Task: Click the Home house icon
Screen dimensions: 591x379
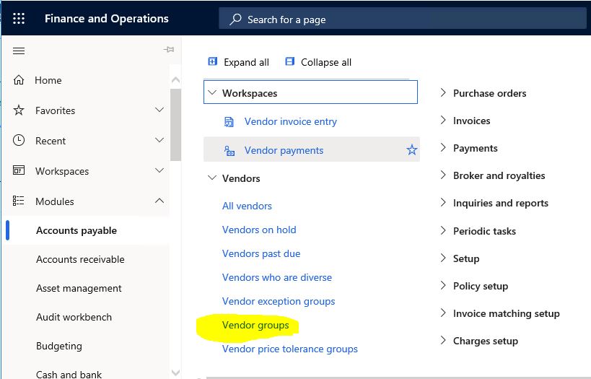Action: 19,80
